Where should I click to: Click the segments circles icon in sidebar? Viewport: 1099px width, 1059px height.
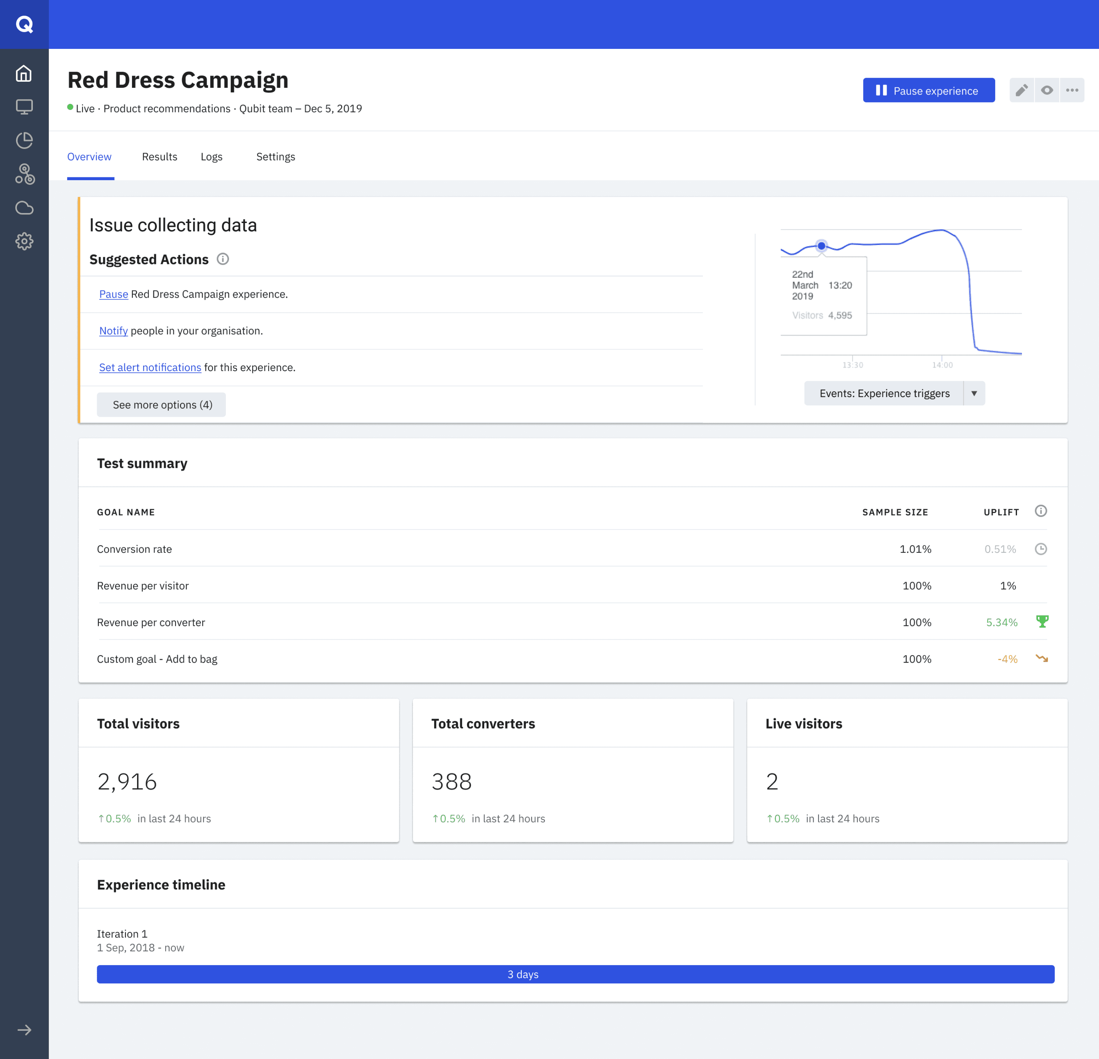24,174
